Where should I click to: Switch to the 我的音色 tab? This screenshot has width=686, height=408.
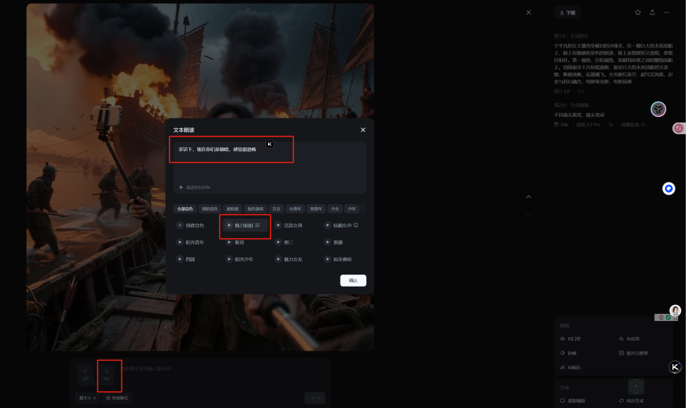click(x=209, y=208)
